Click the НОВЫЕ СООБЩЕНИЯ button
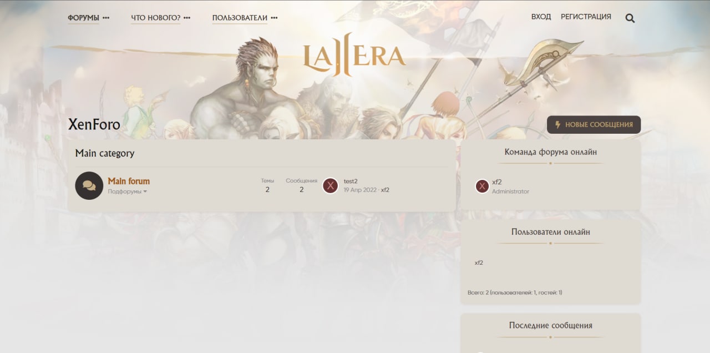This screenshot has height=353, width=710. [x=594, y=125]
